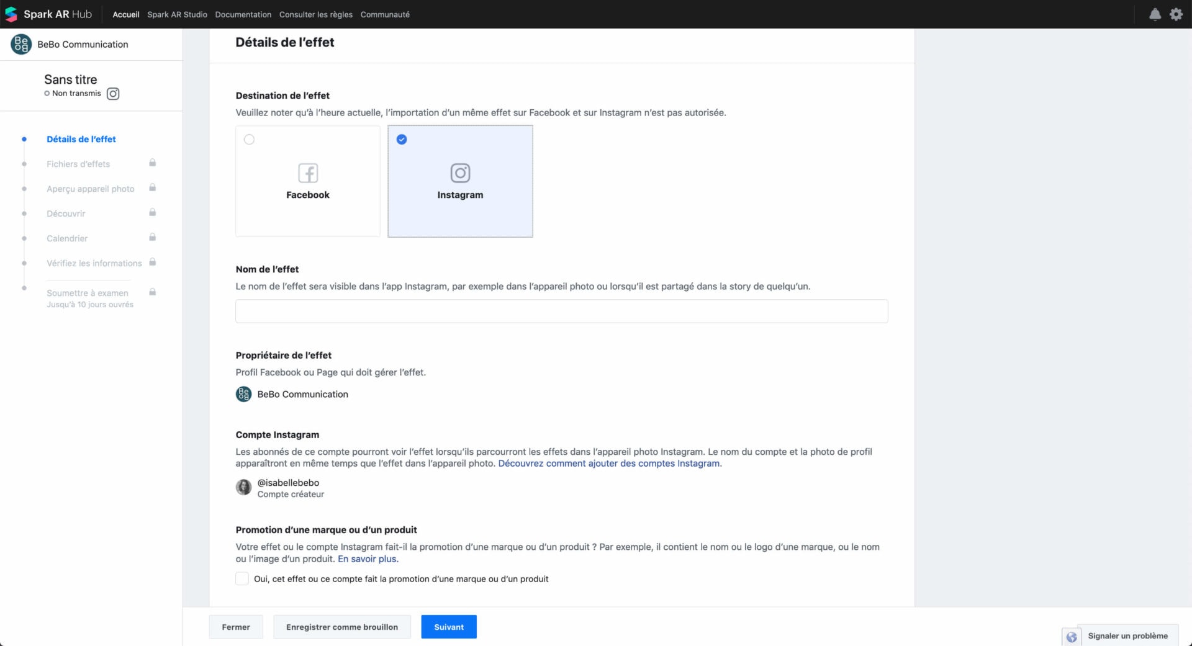The image size is (1192, 646).
Task: Open the settings gear icon
Action: (x=1176, y=14)
